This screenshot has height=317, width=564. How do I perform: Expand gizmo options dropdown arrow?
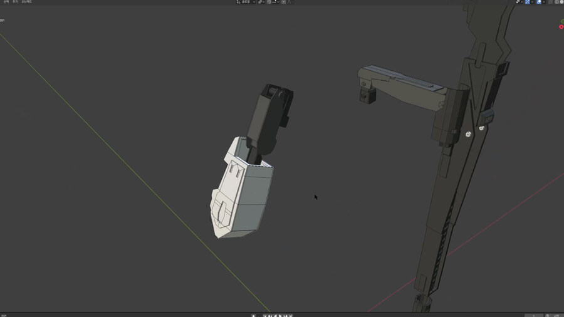pyautogui.click(x=532, y=2)
